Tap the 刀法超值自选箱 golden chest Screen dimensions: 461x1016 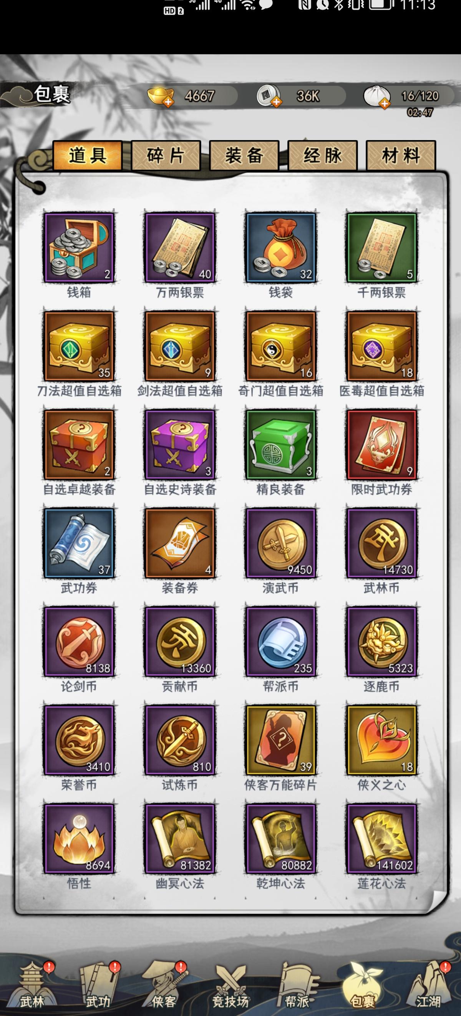(x=79, y=346)
